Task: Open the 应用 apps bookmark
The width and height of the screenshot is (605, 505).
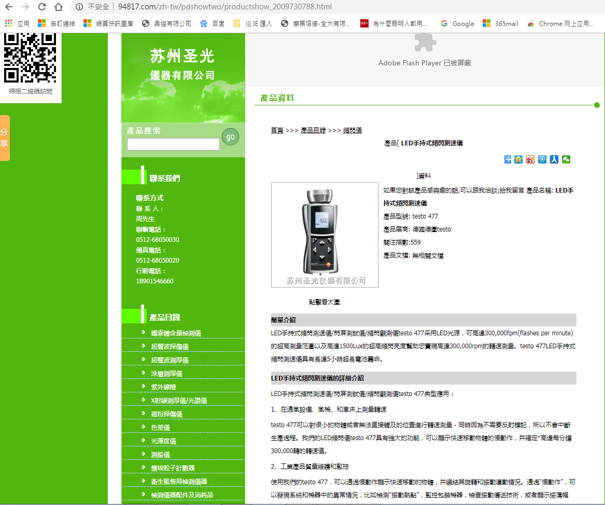Action: coord(17,23)
